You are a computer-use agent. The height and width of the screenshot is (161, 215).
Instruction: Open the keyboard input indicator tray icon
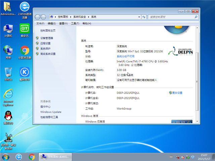[171, 157]
